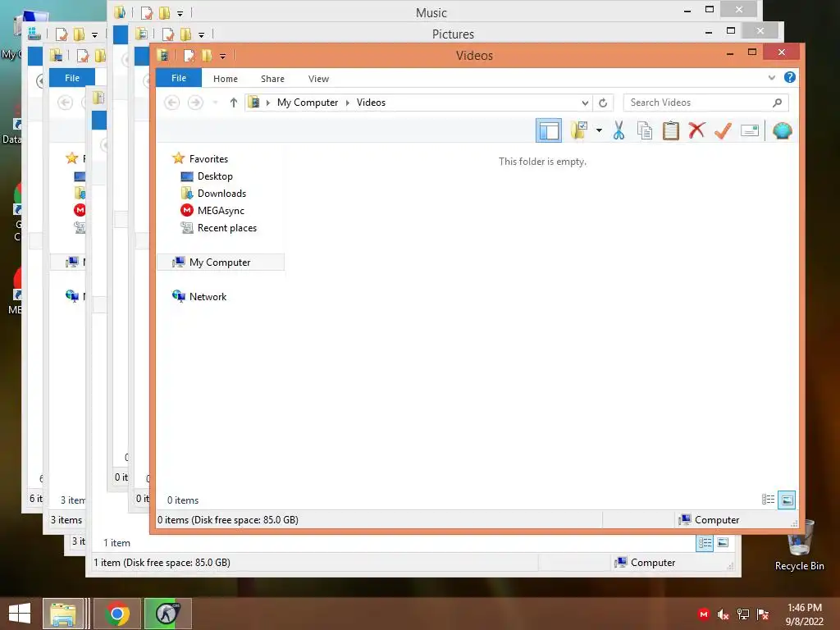Open Pictures window quick access dropdown arrow
The image size is (840, 630).
[x=202, y=34]
